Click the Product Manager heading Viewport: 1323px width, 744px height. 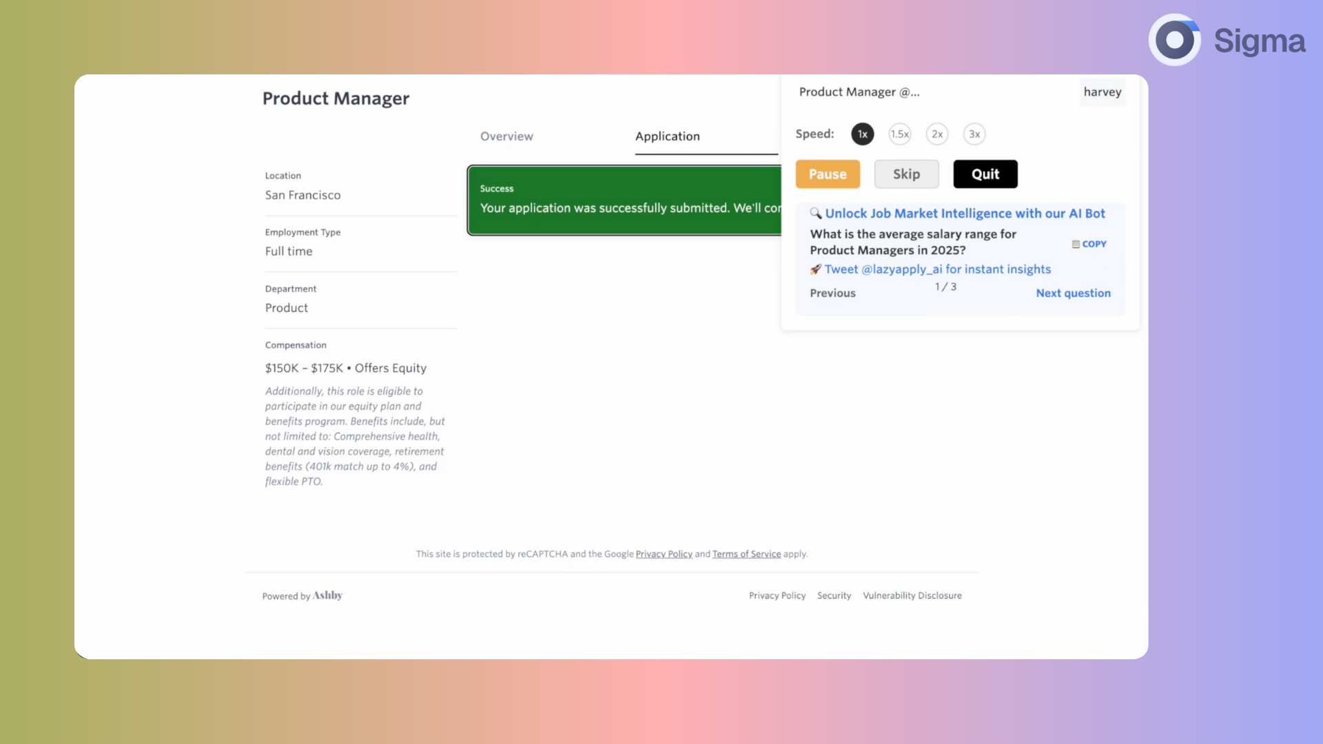[336, 99]
